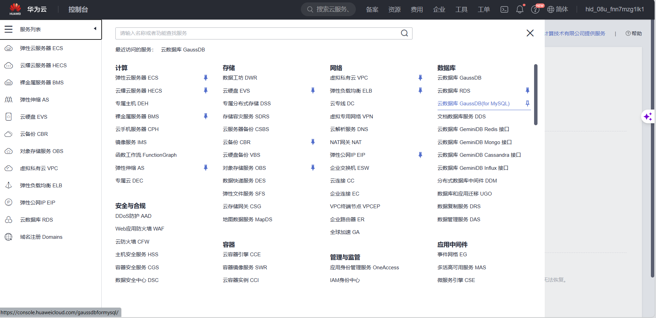The image size is (656, 318).
Task: Open 云容器引擎 CCE service
Action: pyautogui.click(x=241, y=255)
